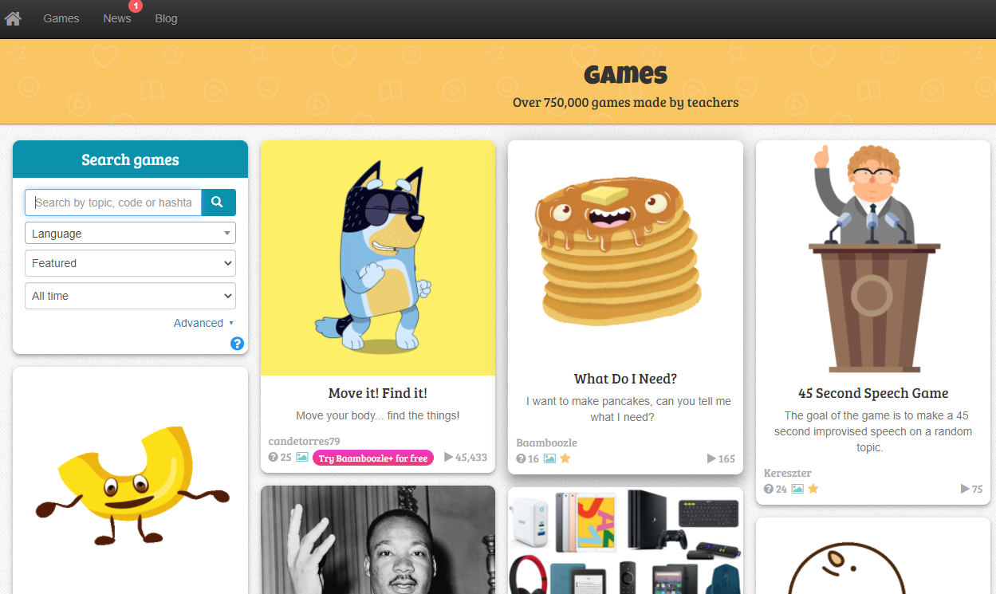
Task: Click the star icon on What Do I Need?
Action: coord(565,458)
